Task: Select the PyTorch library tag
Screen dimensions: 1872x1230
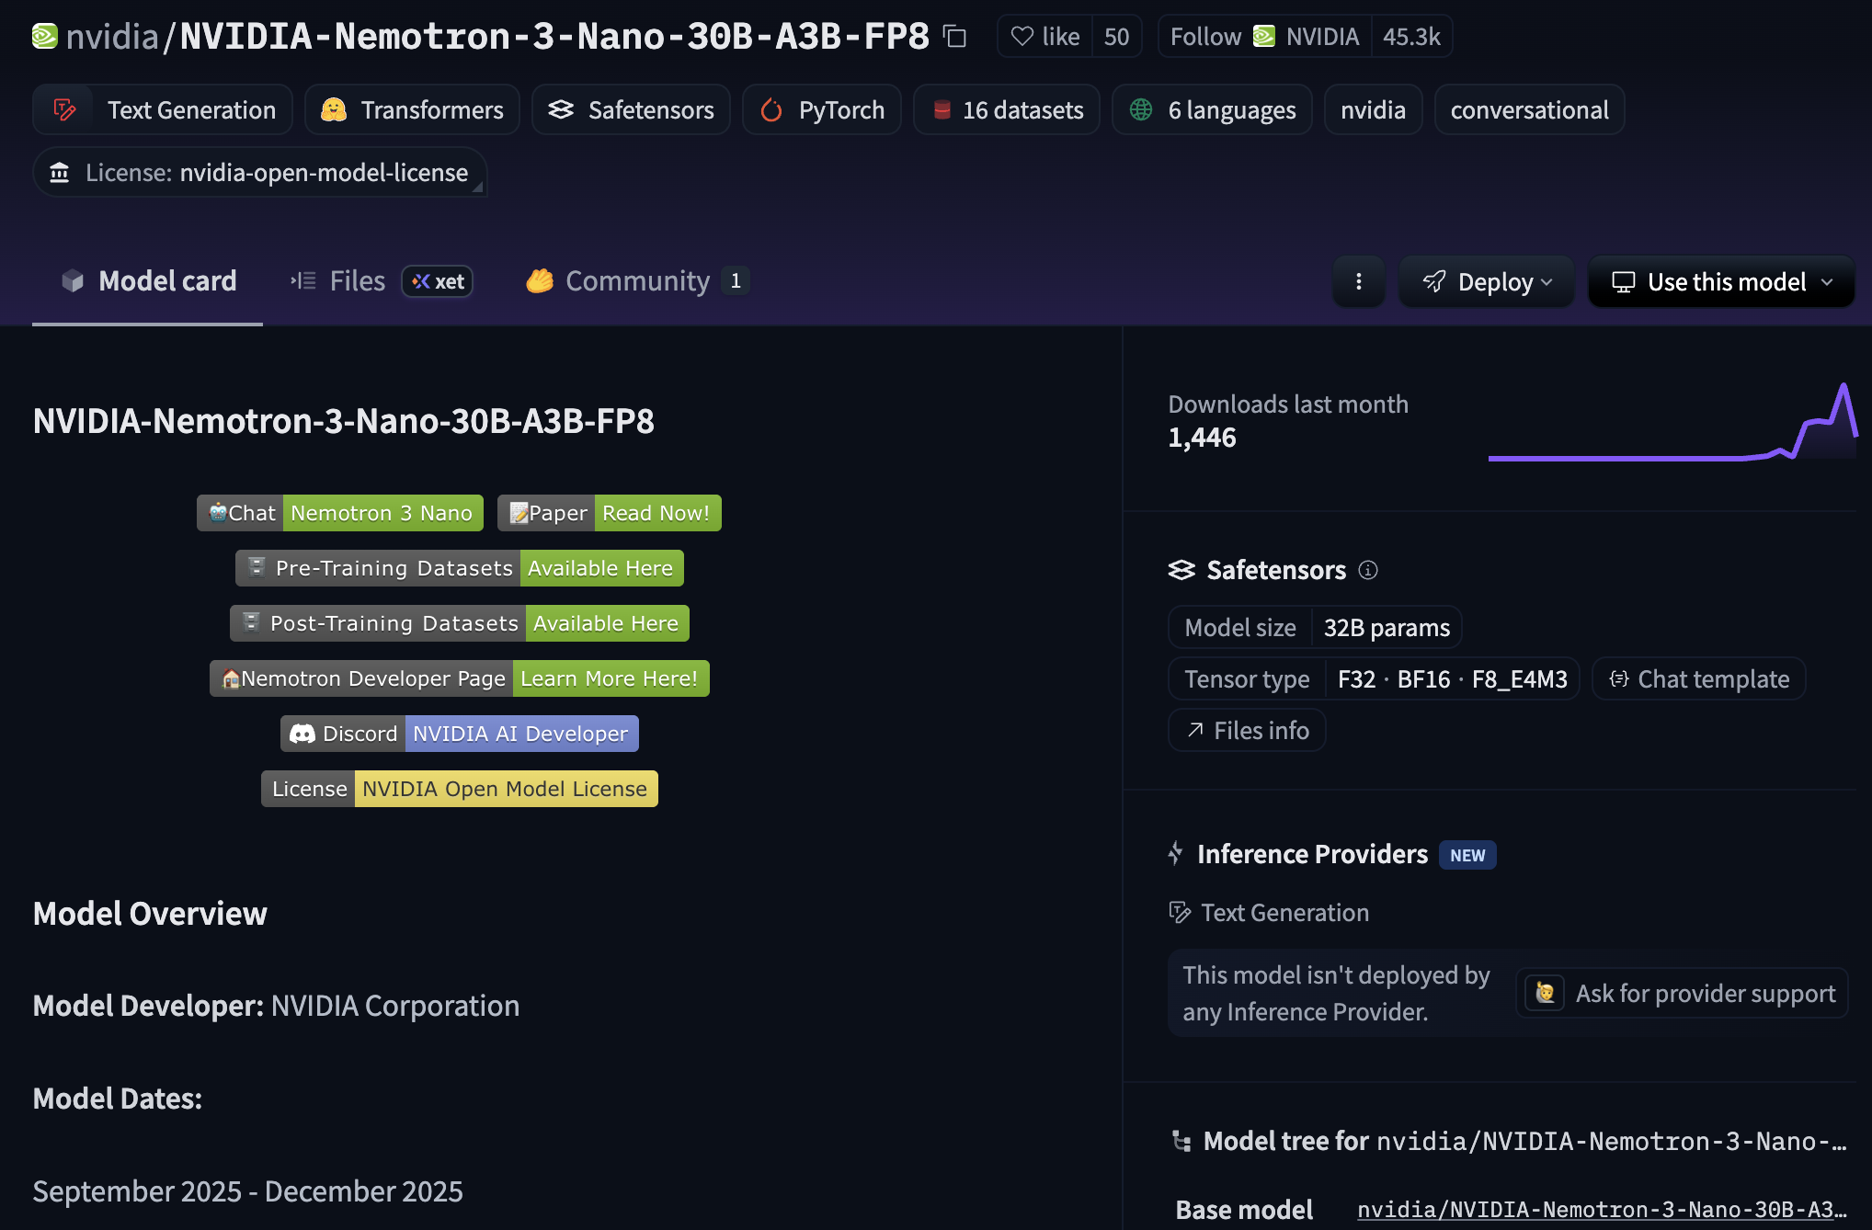Action: [821, 110]
